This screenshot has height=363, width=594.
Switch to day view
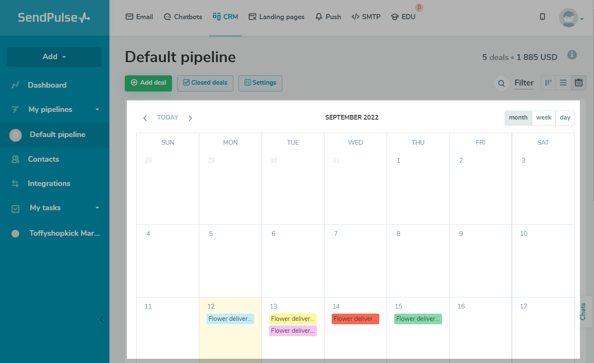[x=565, y=117]
